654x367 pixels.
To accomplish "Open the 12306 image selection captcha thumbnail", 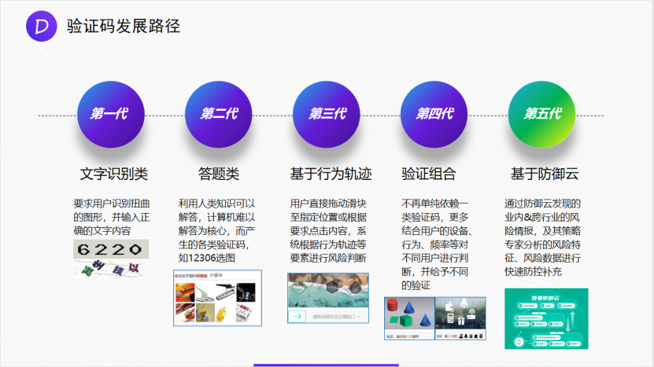I will click(x=218, y=298).
